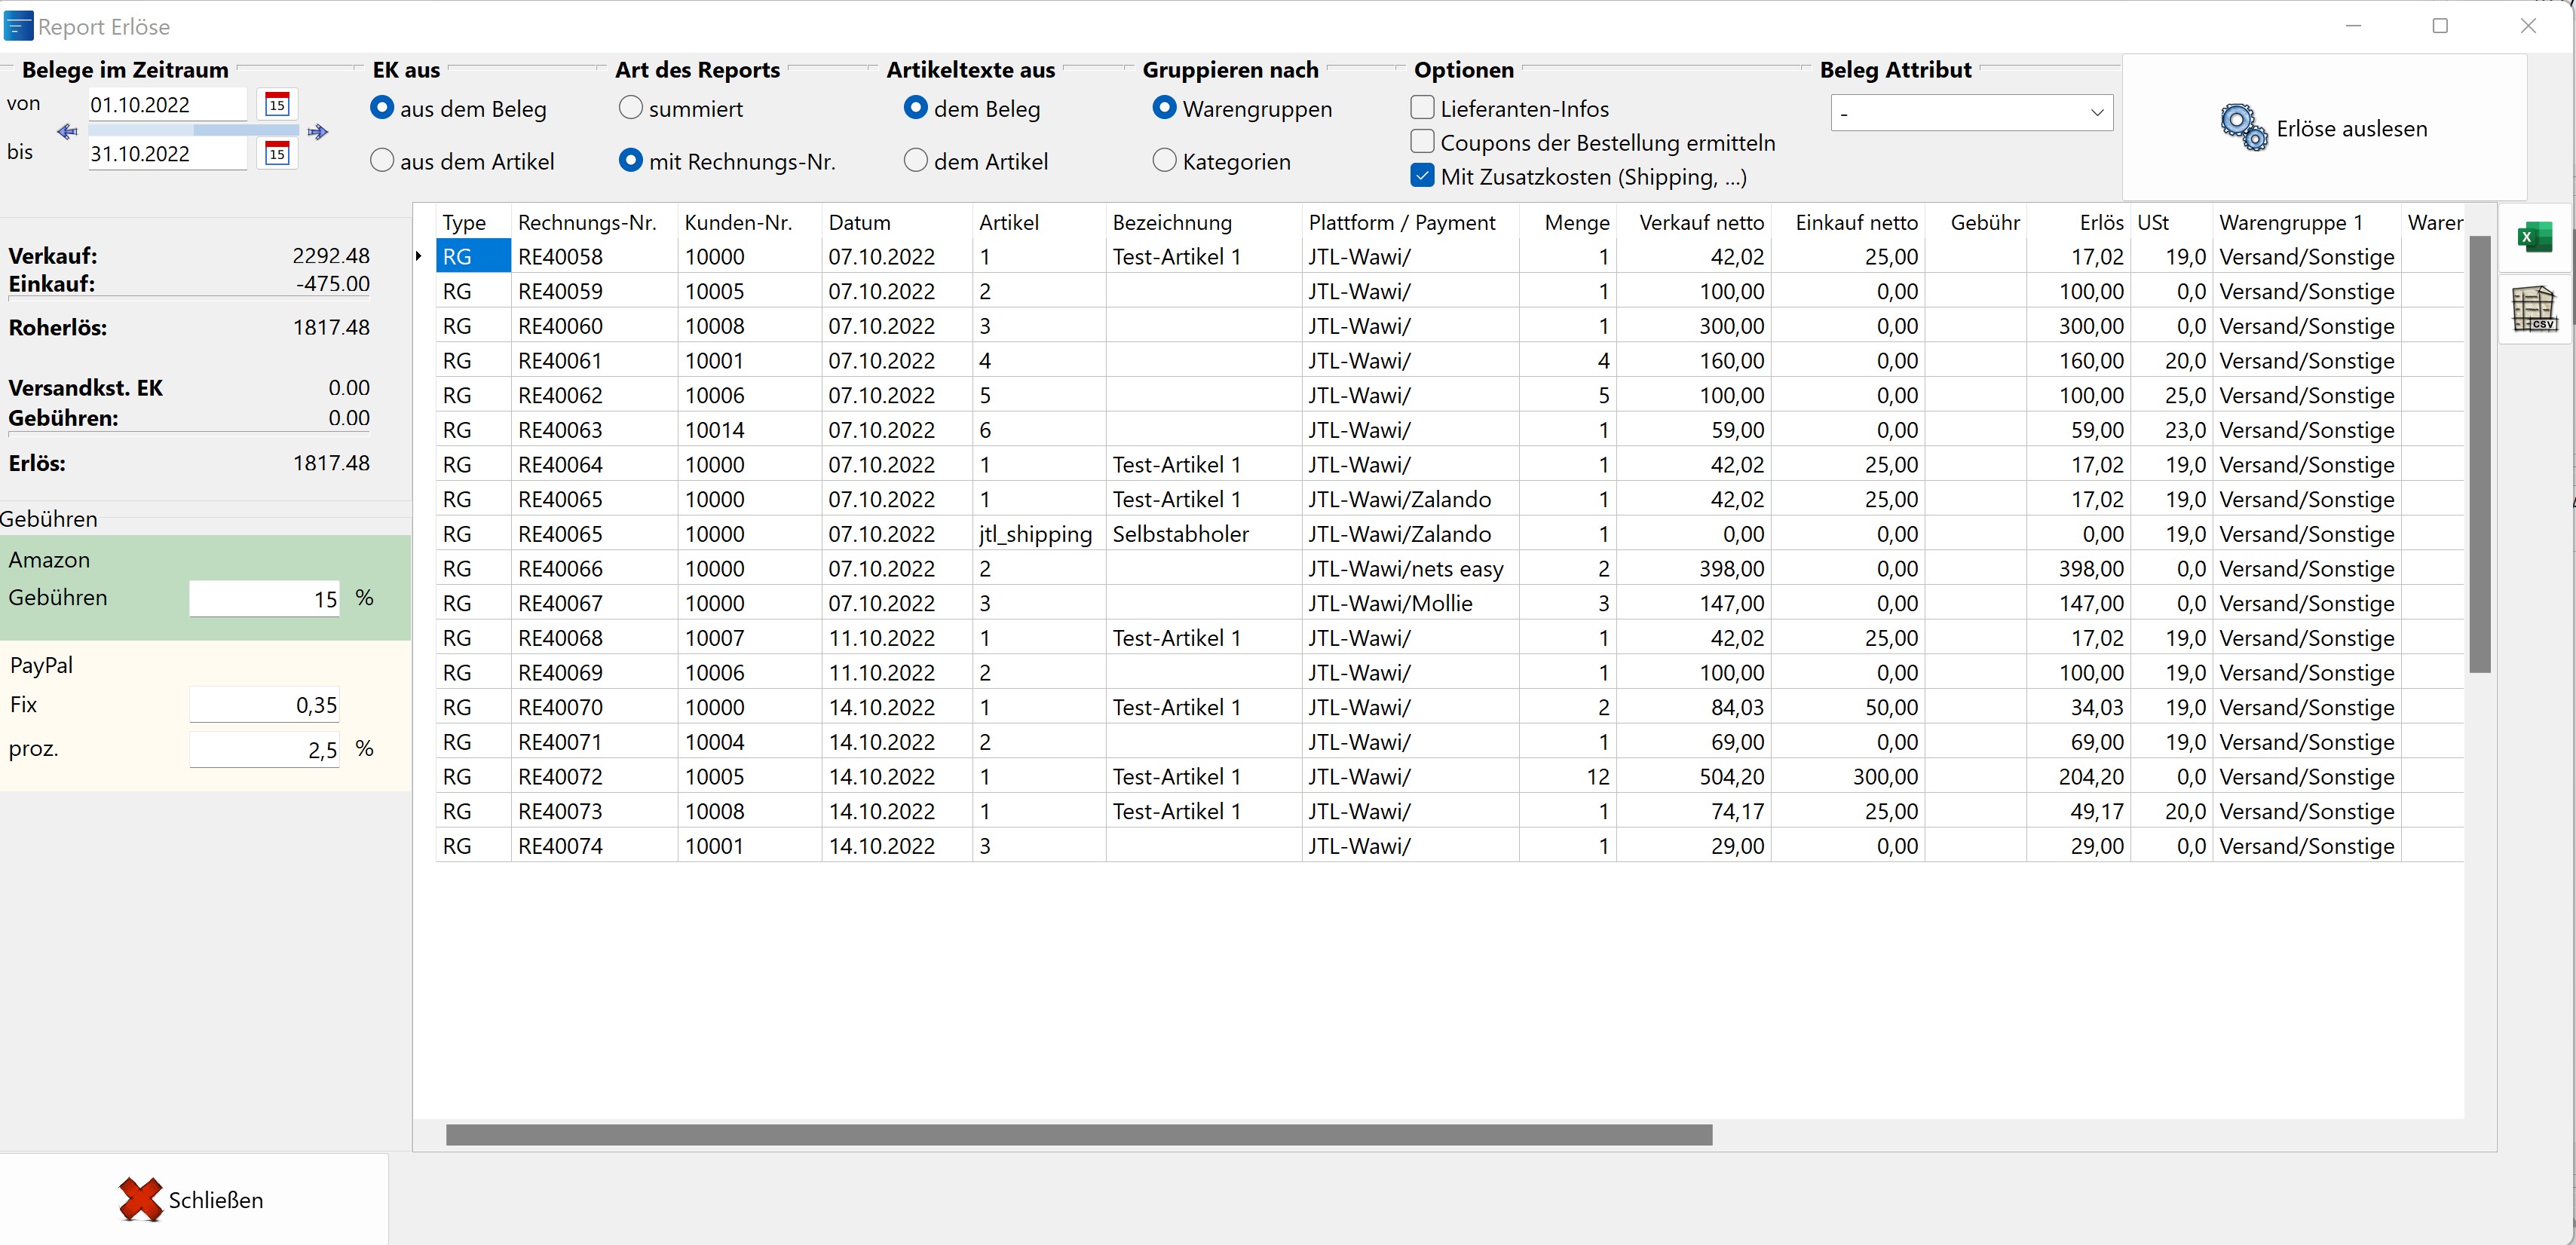Viewport: 2576px width, 1245px height.
Task: Sort by Plattform / Payment column header
Action: pos(1410,222)
